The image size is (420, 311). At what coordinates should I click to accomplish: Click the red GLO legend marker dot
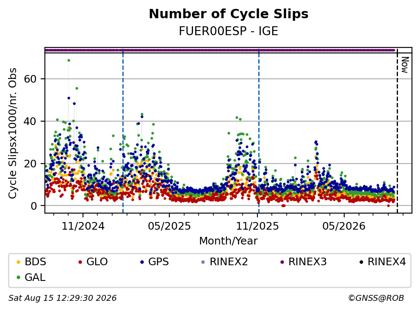click(x=80, y=262)
